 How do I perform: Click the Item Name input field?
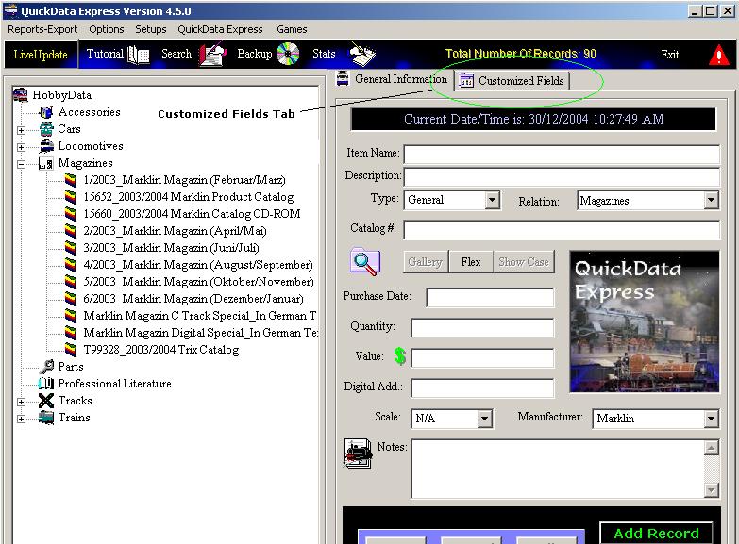pos(562,154)
